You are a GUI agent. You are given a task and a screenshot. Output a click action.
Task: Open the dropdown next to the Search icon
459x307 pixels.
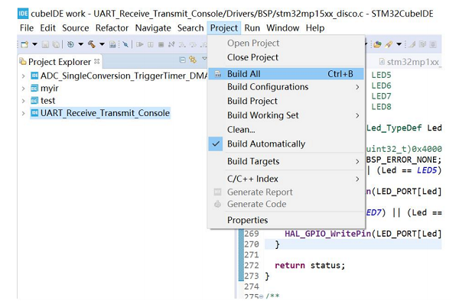coord(399,44)
